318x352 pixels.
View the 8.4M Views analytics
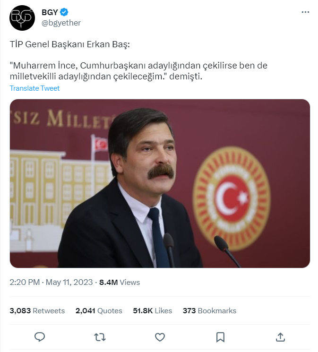119,282
